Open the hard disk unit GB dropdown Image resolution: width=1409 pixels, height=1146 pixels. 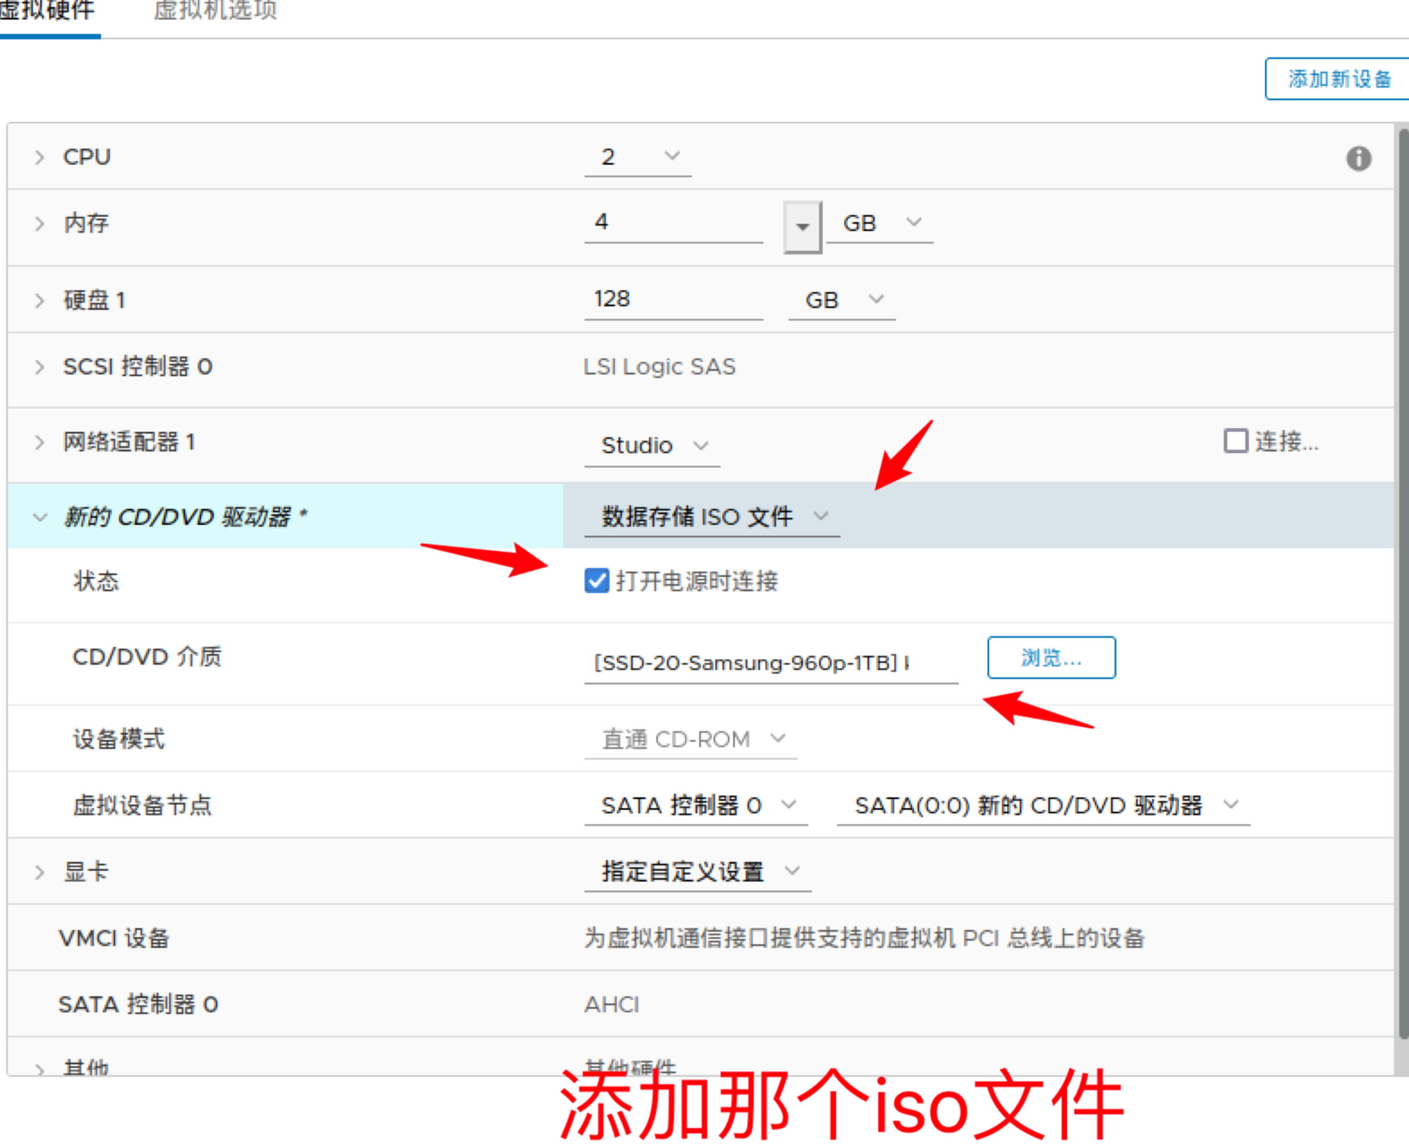click(x=843, y=301)
